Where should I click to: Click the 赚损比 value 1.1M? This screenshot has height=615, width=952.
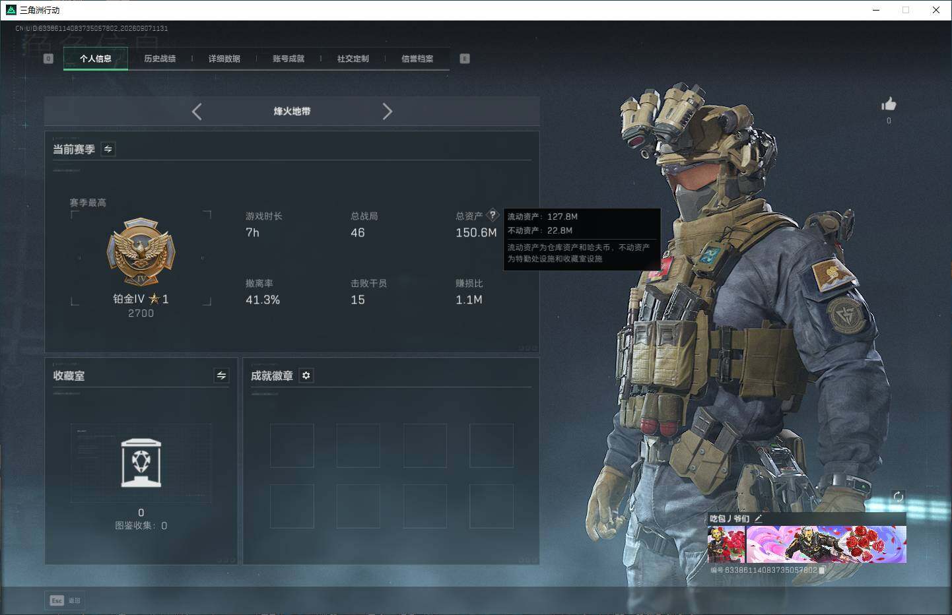[469, 300]
